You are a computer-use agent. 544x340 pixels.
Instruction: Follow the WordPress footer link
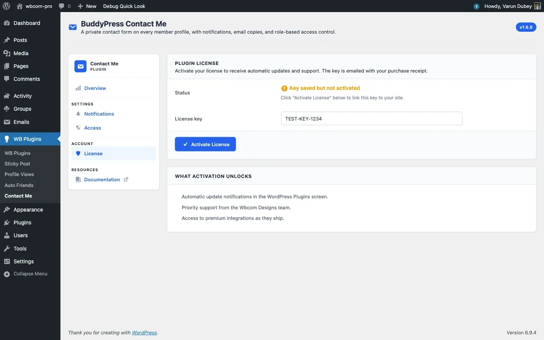coord(144,333)
